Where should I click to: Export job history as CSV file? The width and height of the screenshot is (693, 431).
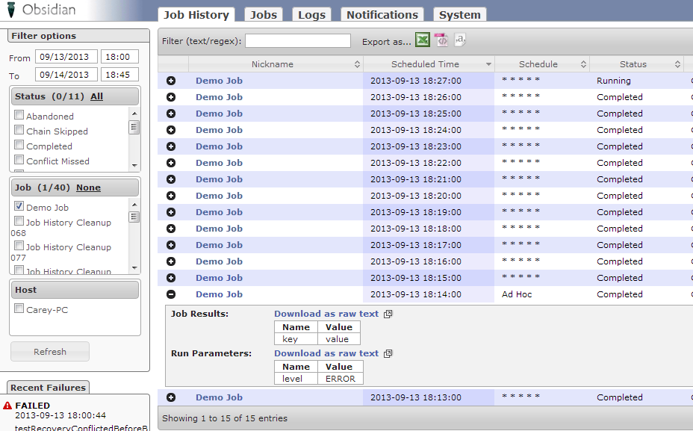click(x=460, y=40)
